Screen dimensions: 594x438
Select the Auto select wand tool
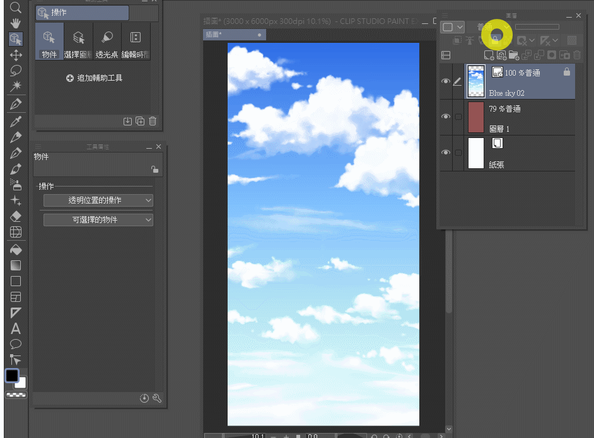coord(16,86)
